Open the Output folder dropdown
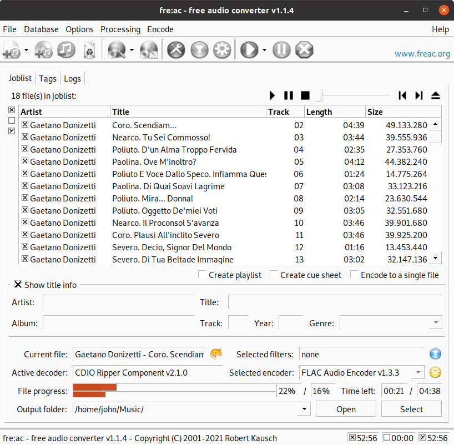Viewport: 454px width, 445px height. coord(304,409)
